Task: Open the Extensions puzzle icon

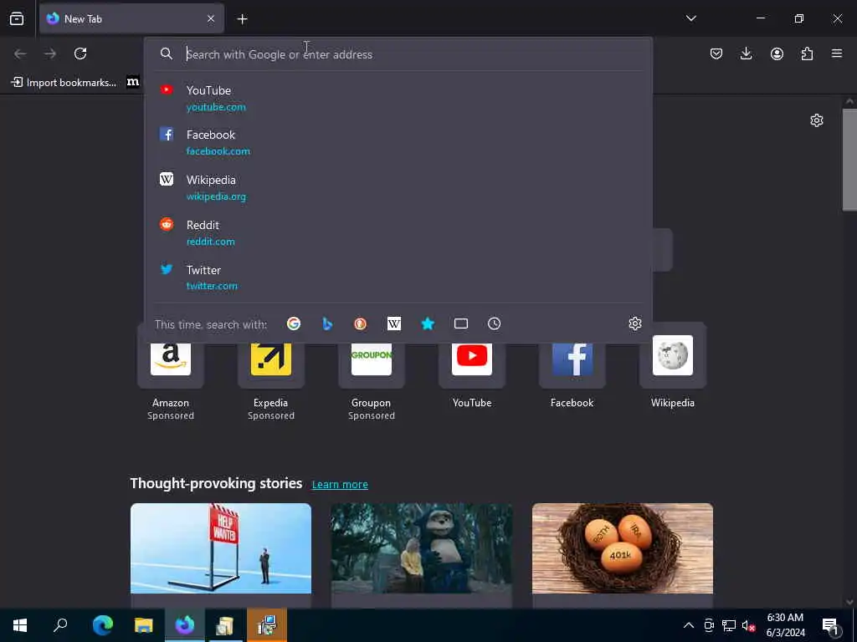Action: [x=807, y=53]
